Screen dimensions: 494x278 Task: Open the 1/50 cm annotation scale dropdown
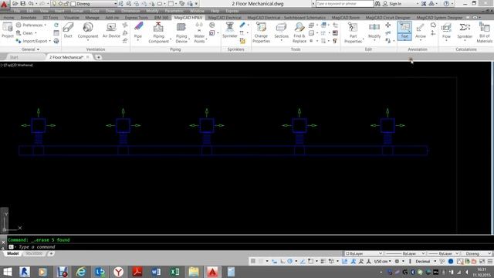[x=383, y=261]
